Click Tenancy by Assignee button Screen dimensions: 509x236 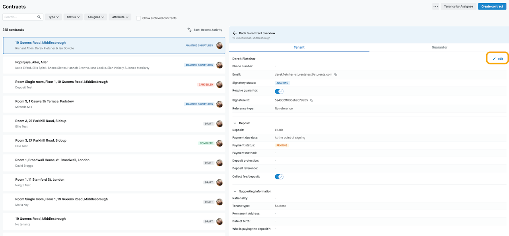click(x=458, y=6)
